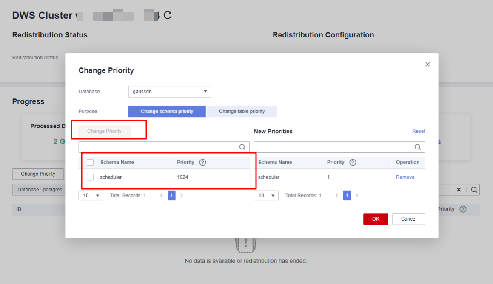This screenshot has width=493, height=284.
Task: Expand New Priorities page size dropdown
Action: click(x=266, y=195)
